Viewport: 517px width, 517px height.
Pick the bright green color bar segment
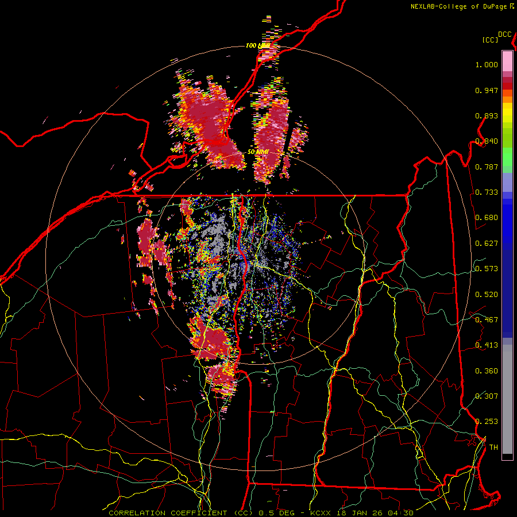507,157
